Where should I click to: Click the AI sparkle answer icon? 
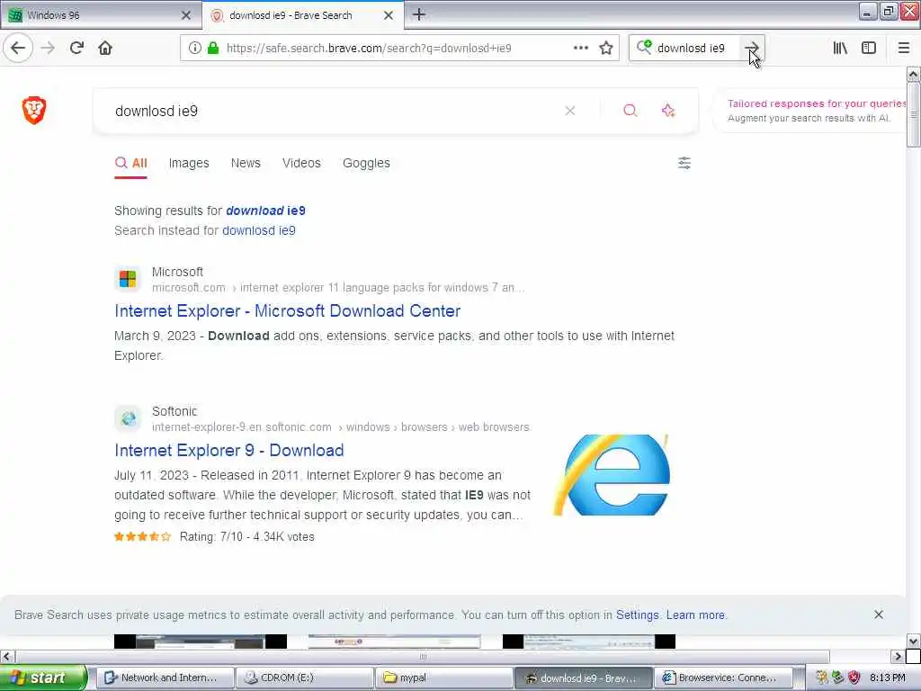tap(668, 111)
